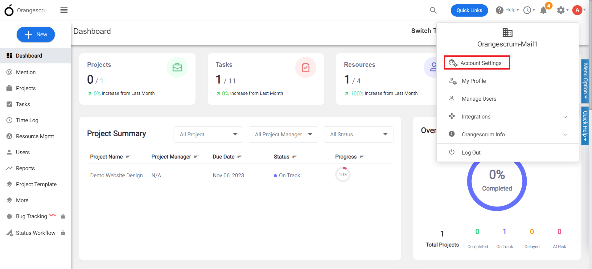Open Resource Mgmt in the sidebar
The height and width of the screenshot is (269, 592).
pyautogui.click(x=35, y=136)
